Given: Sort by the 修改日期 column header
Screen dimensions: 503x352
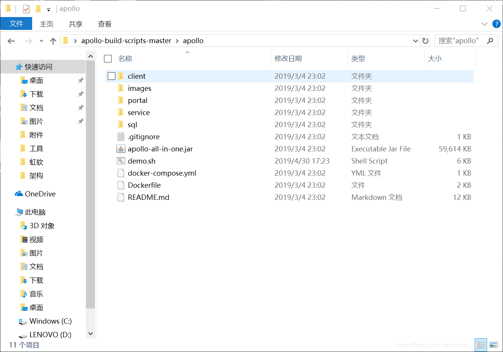Looking at the screenshot, I should [x=288, y=59].
